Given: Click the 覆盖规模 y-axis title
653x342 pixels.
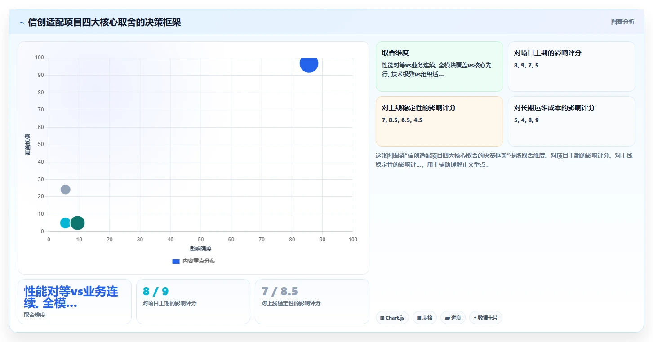Looking at the screenshot, I should [27, 145].
